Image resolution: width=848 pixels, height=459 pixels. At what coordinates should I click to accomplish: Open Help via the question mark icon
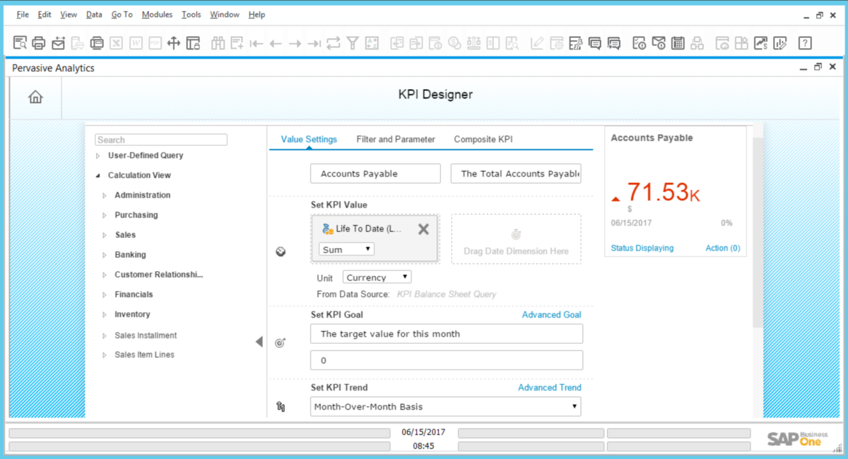(805, 42)
